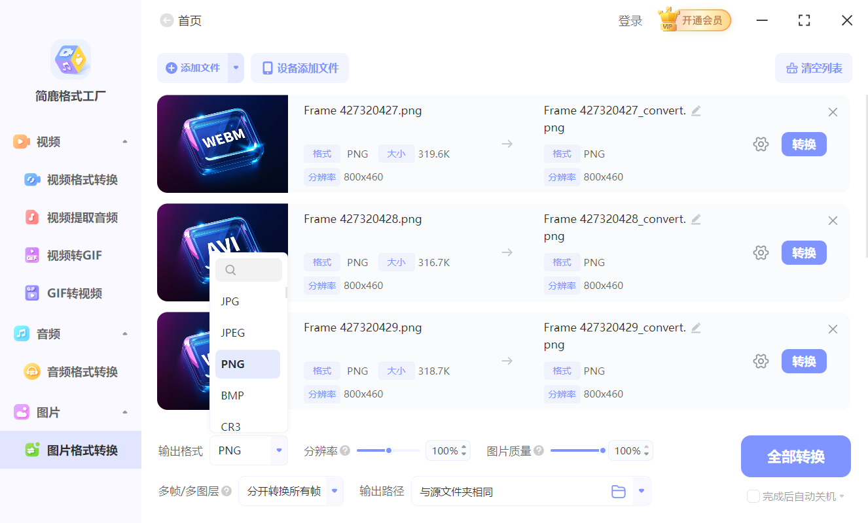Remove Frame 427320427.png with X icon

[x=833, y=112]
